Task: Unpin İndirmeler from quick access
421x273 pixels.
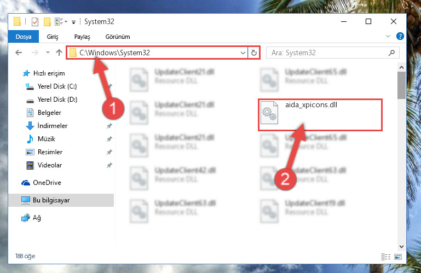Action: point(109,126)
